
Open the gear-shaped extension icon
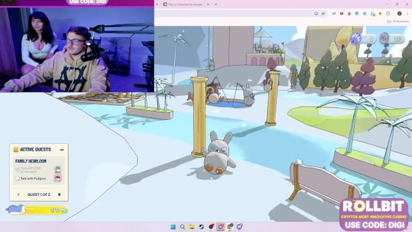click(x=365, y=14)
